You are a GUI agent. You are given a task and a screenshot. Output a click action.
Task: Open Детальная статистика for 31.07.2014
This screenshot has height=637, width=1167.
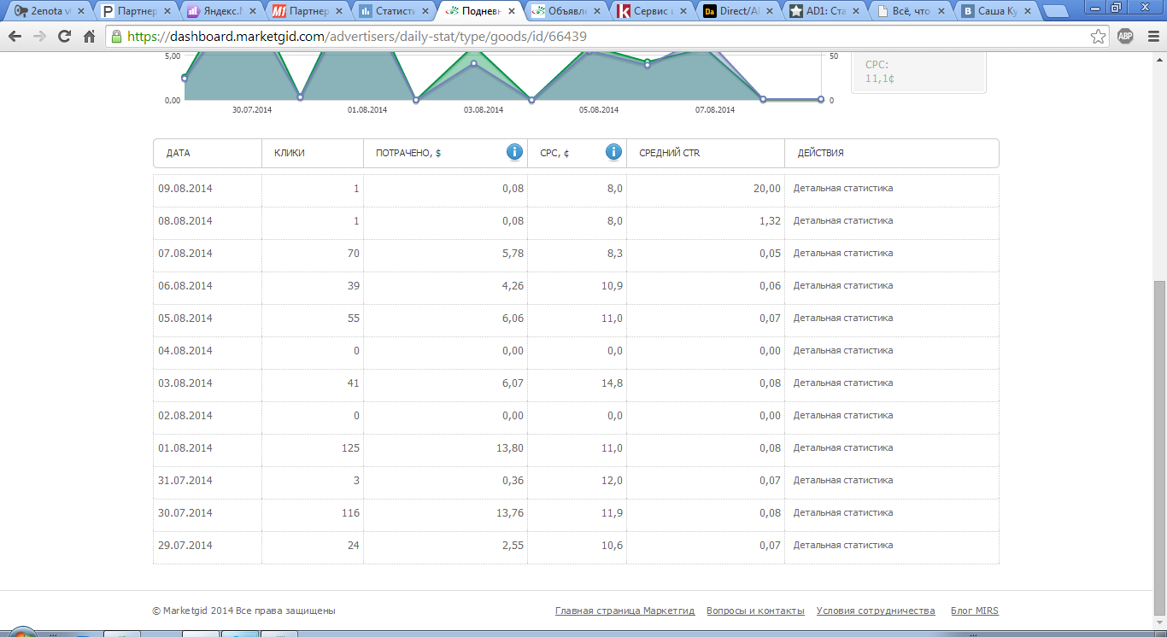pyautogui.click(x=843, y=480)
